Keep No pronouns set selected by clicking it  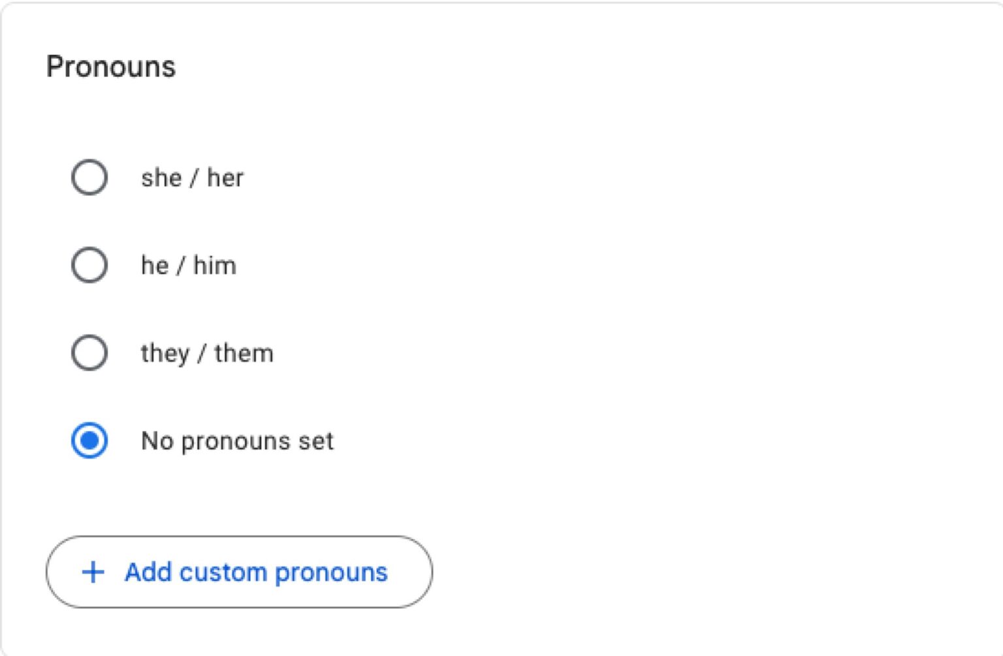(x=89, y=441)
